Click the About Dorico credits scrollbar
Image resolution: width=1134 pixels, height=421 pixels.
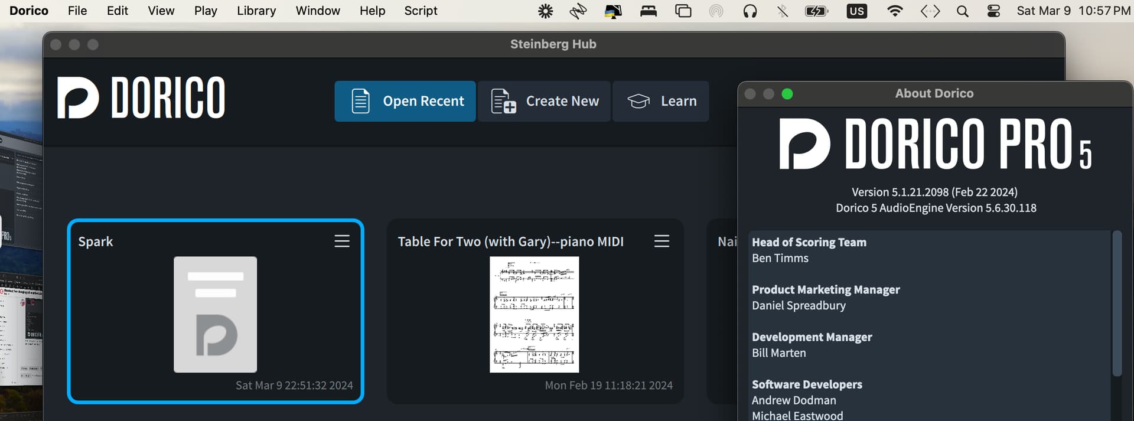pos(1117,303)
